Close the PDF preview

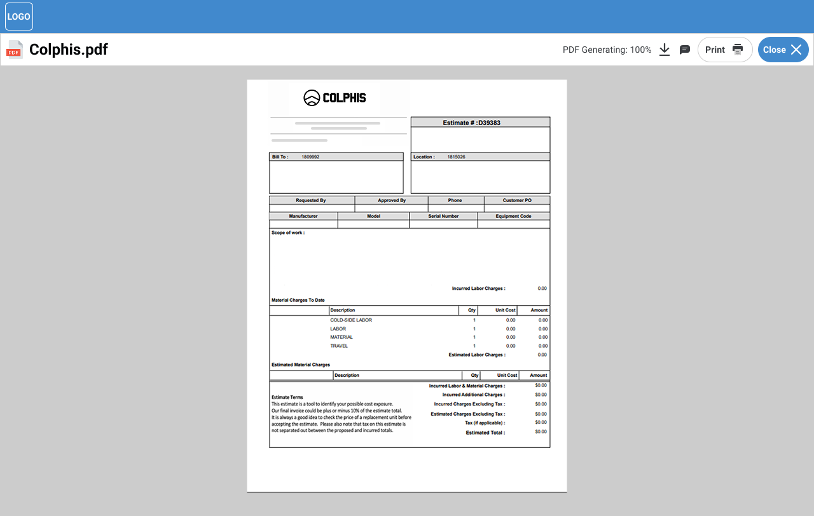pos(783,50)
